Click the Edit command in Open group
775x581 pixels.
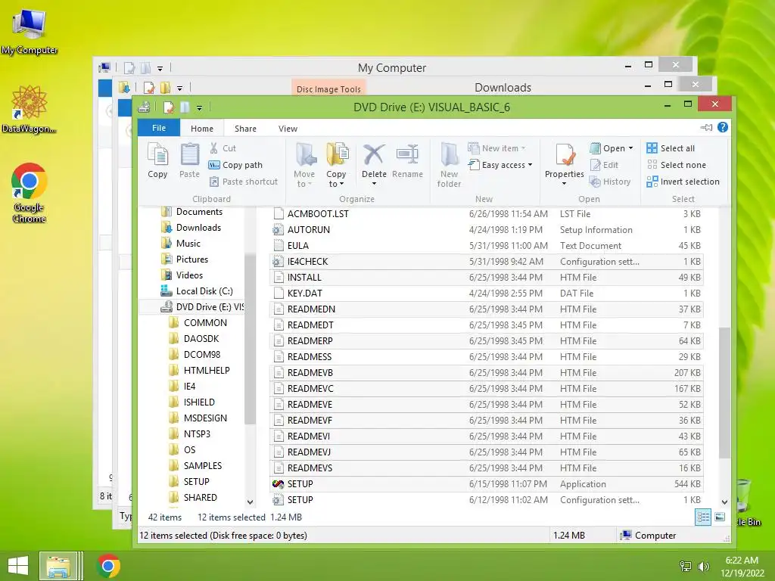604,165
